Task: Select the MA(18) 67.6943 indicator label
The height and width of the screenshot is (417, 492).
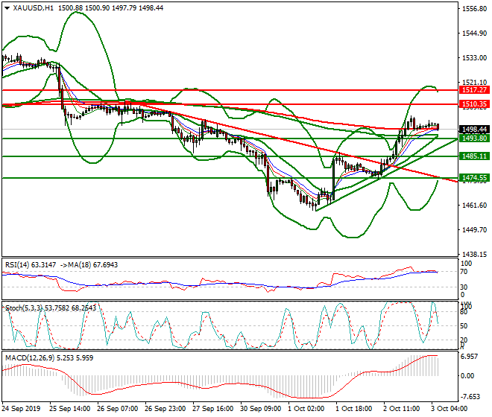Action: coord(92,265)
